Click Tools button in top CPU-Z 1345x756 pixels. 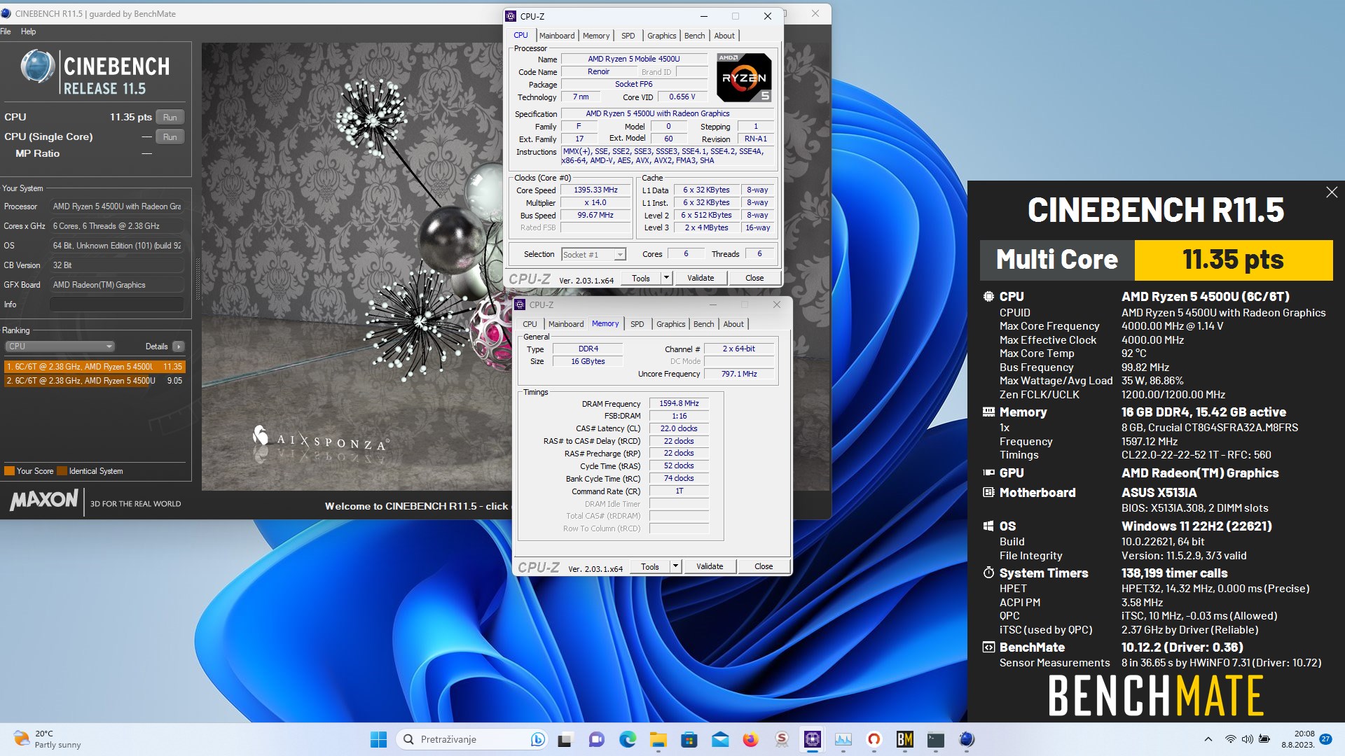(641, 278)
